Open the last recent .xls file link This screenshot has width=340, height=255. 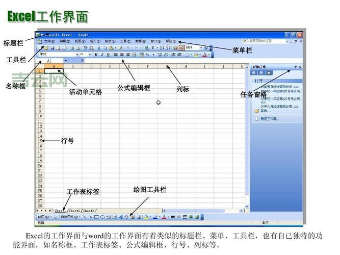click(x=279, y=107)
